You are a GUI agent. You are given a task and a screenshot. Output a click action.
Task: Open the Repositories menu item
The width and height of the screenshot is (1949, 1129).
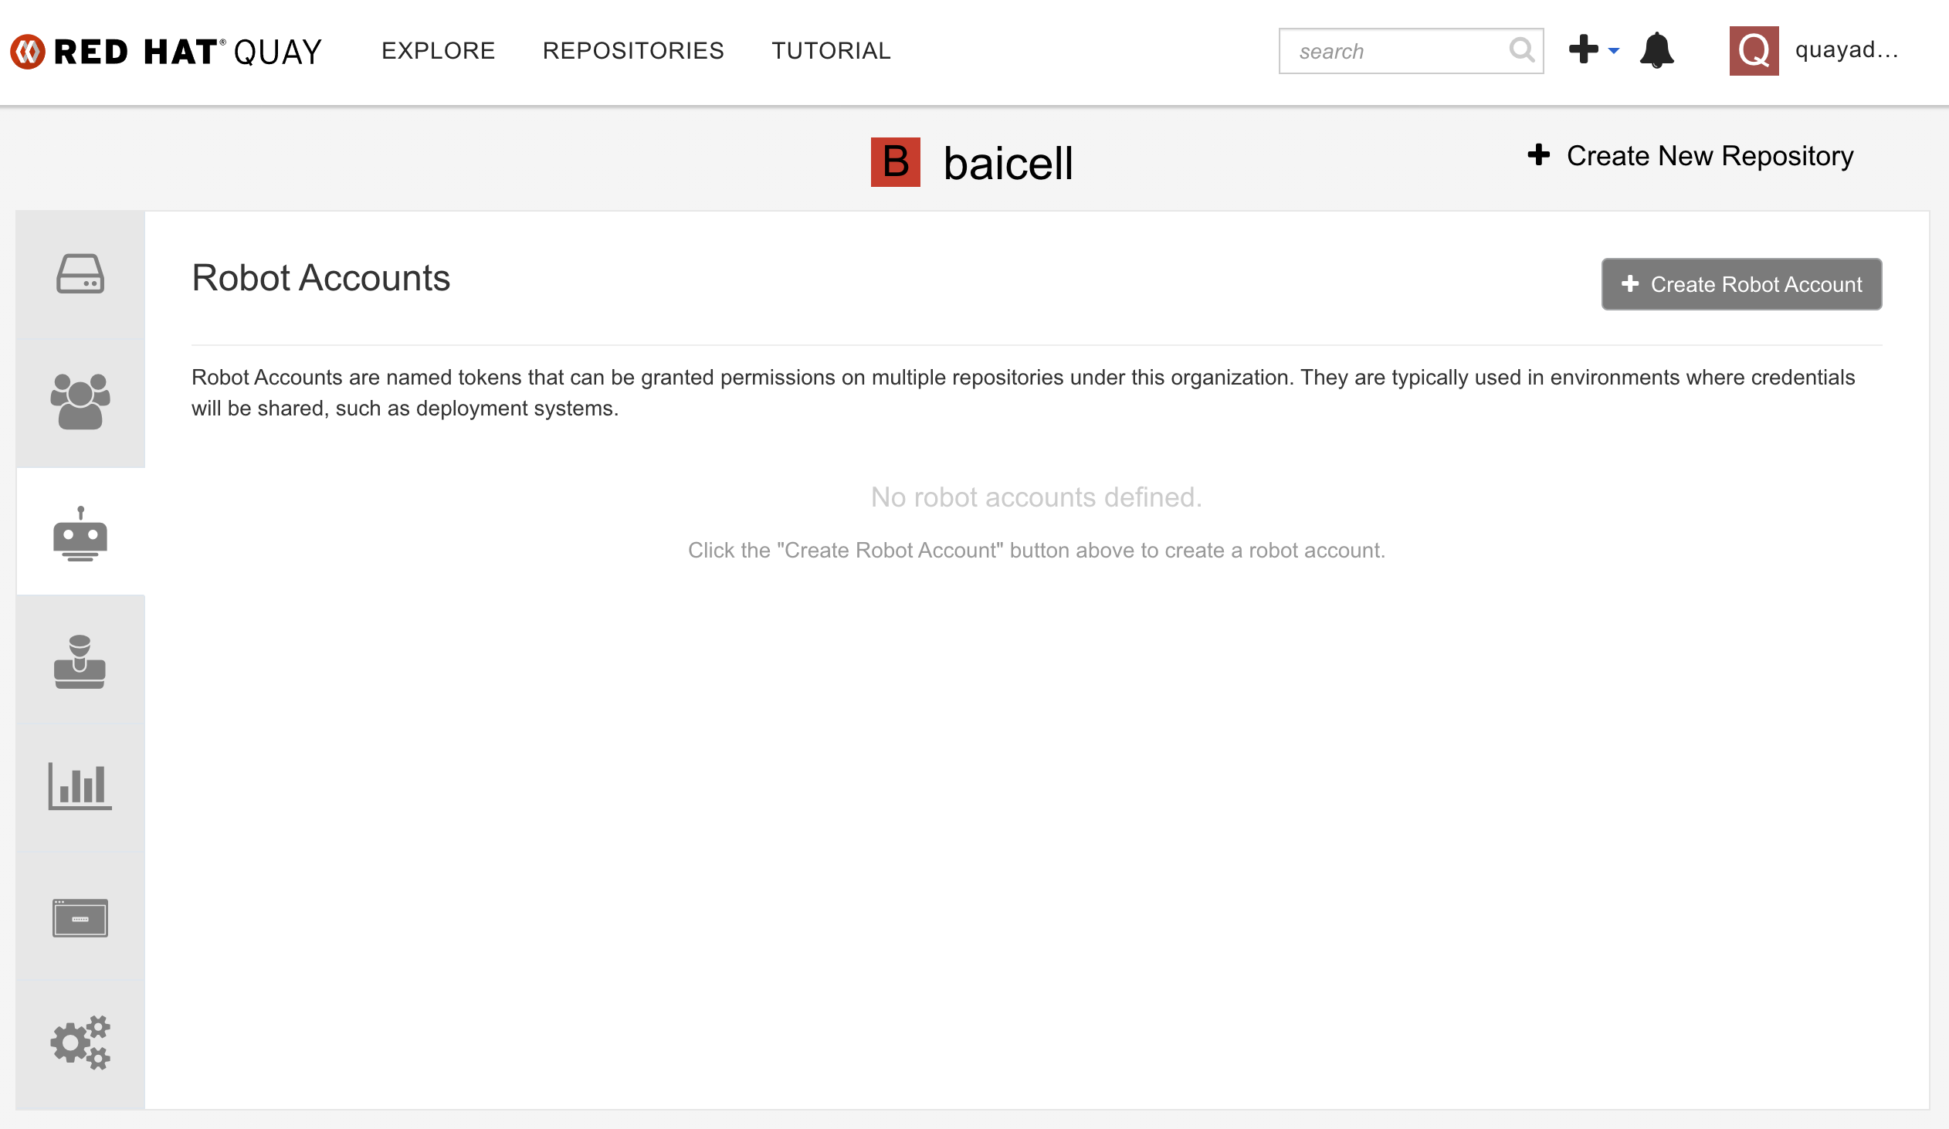[632, 51]
